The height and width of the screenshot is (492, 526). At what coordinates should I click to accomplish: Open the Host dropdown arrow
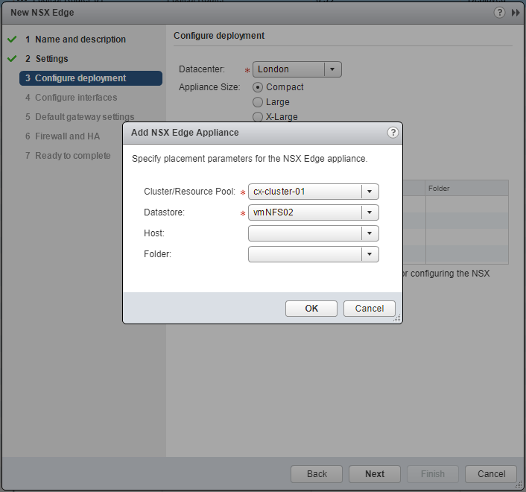pyautogui.click(x=370, y=233)
